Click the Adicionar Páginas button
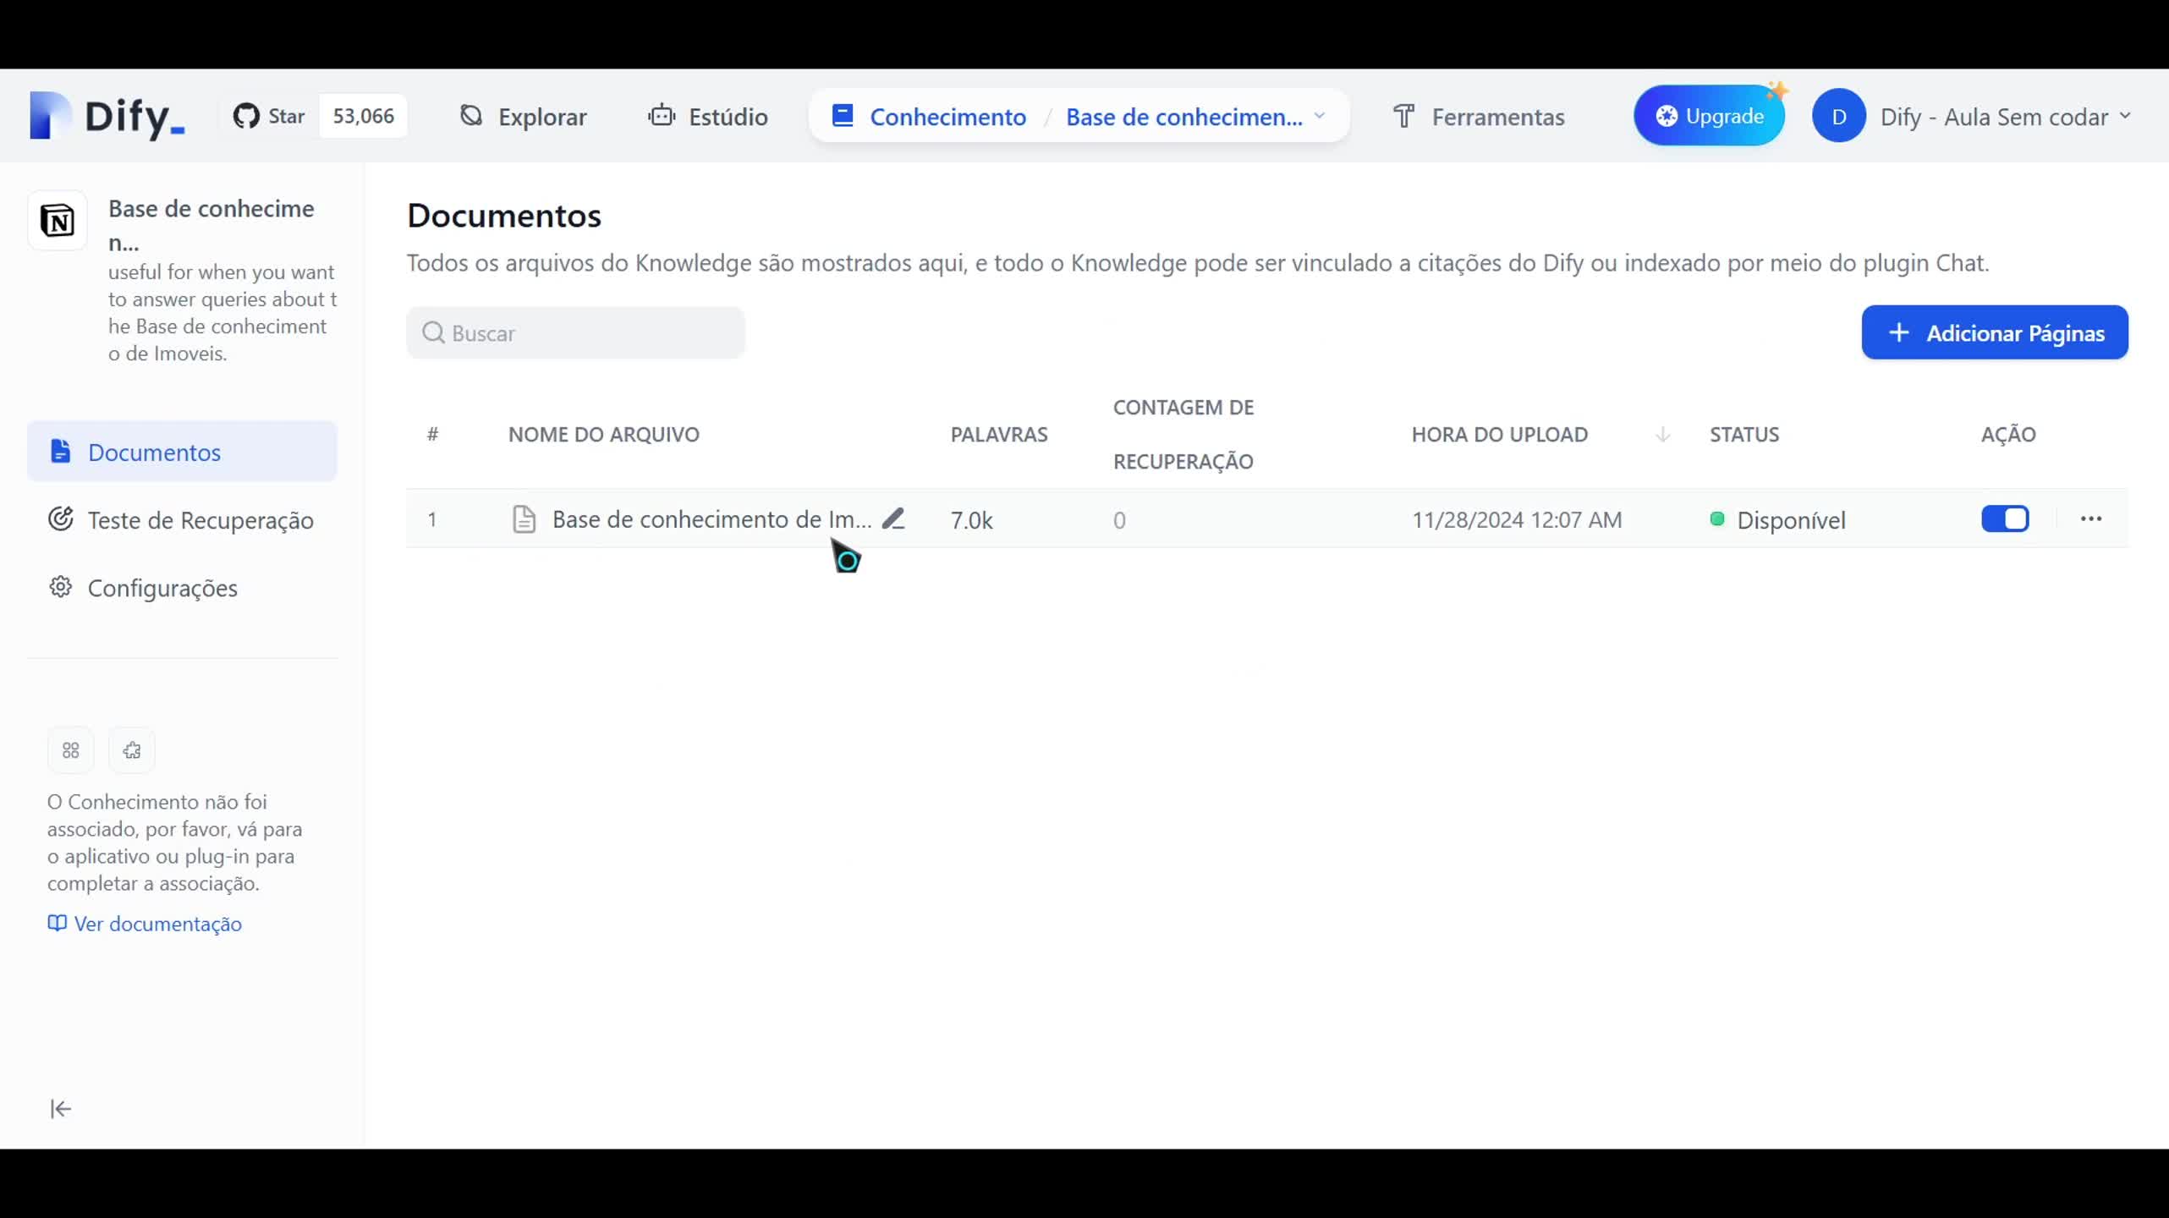The image size is (2169, 1218). [x=1994, y=332]
